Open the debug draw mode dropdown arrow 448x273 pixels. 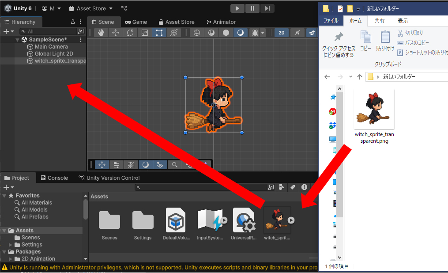point(263,33)
